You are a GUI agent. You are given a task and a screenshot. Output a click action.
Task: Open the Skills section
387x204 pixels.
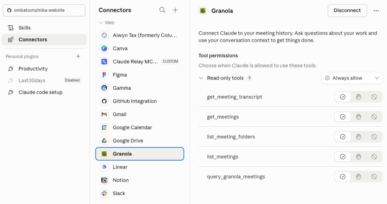coord(25,28)
